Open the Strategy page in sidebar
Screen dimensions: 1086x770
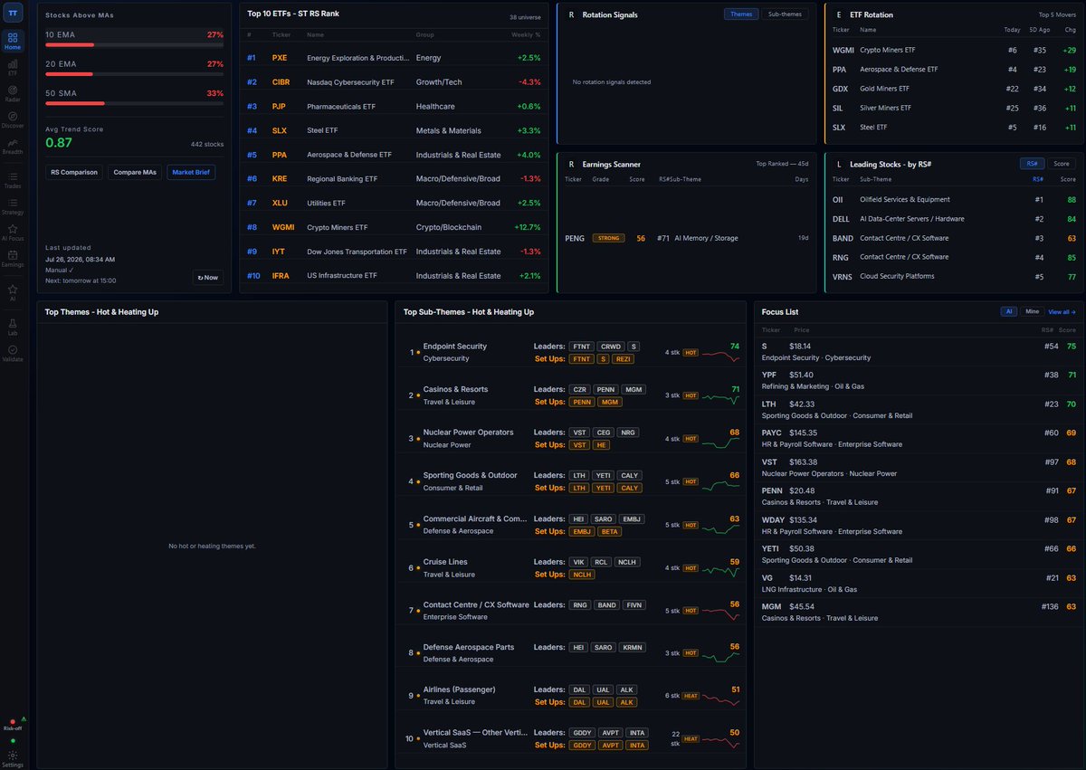(13, 205)
